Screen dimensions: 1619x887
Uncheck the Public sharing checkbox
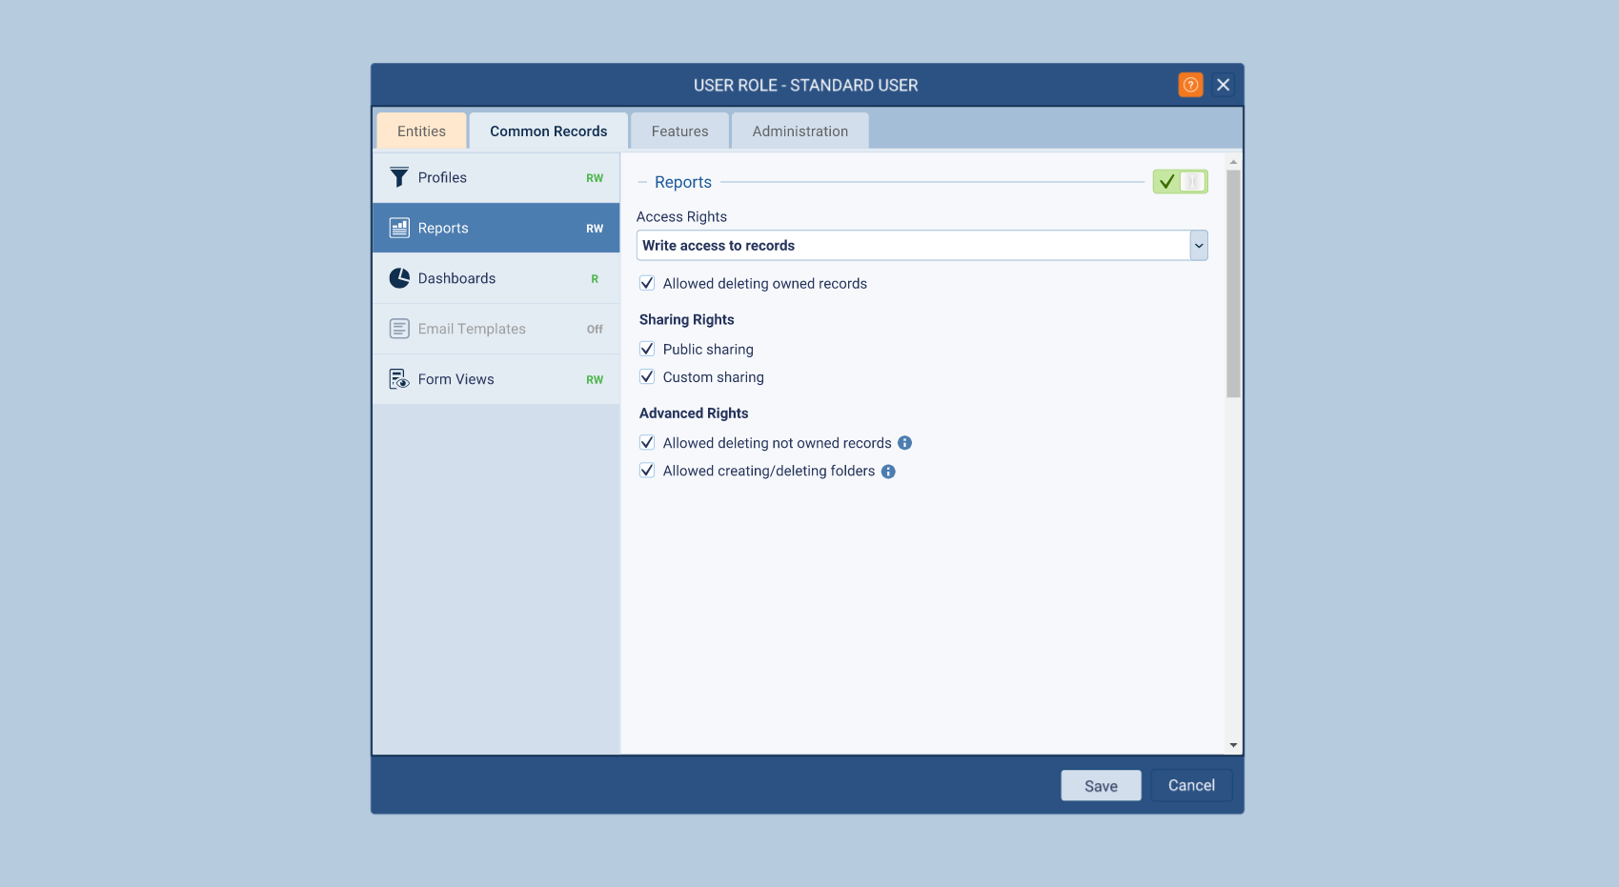coord(647,350)
